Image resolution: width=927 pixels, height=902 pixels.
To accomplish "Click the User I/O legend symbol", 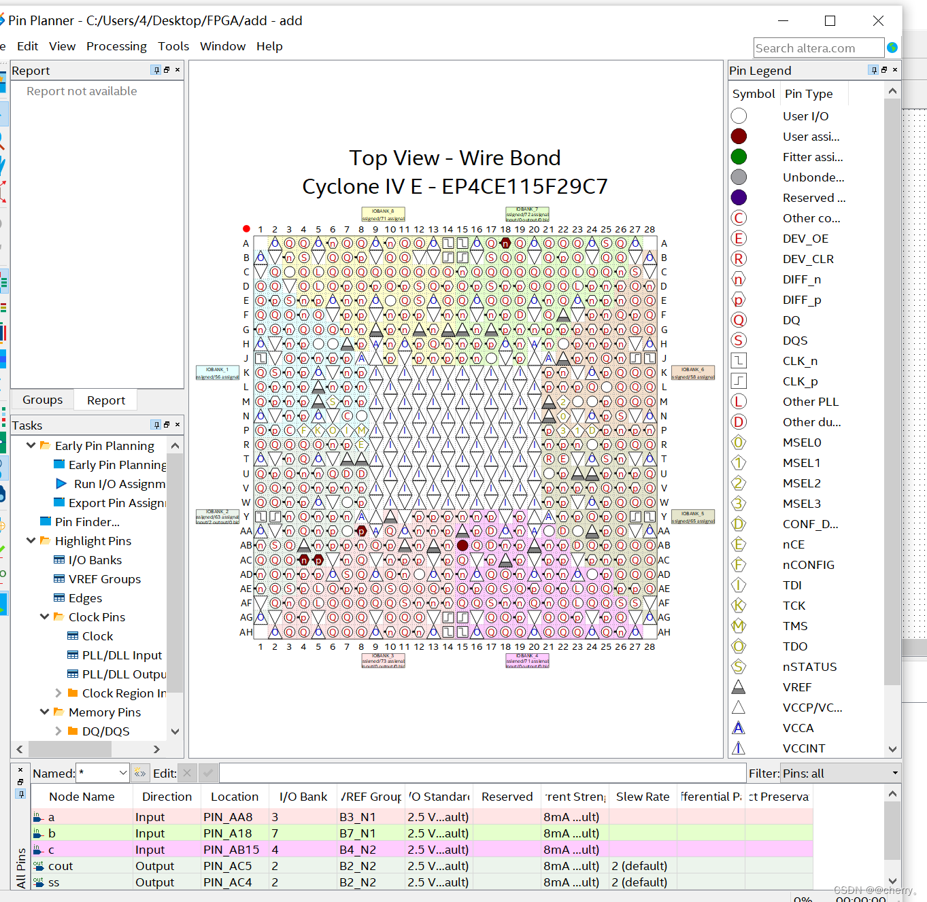I will (x=739, y=116).
